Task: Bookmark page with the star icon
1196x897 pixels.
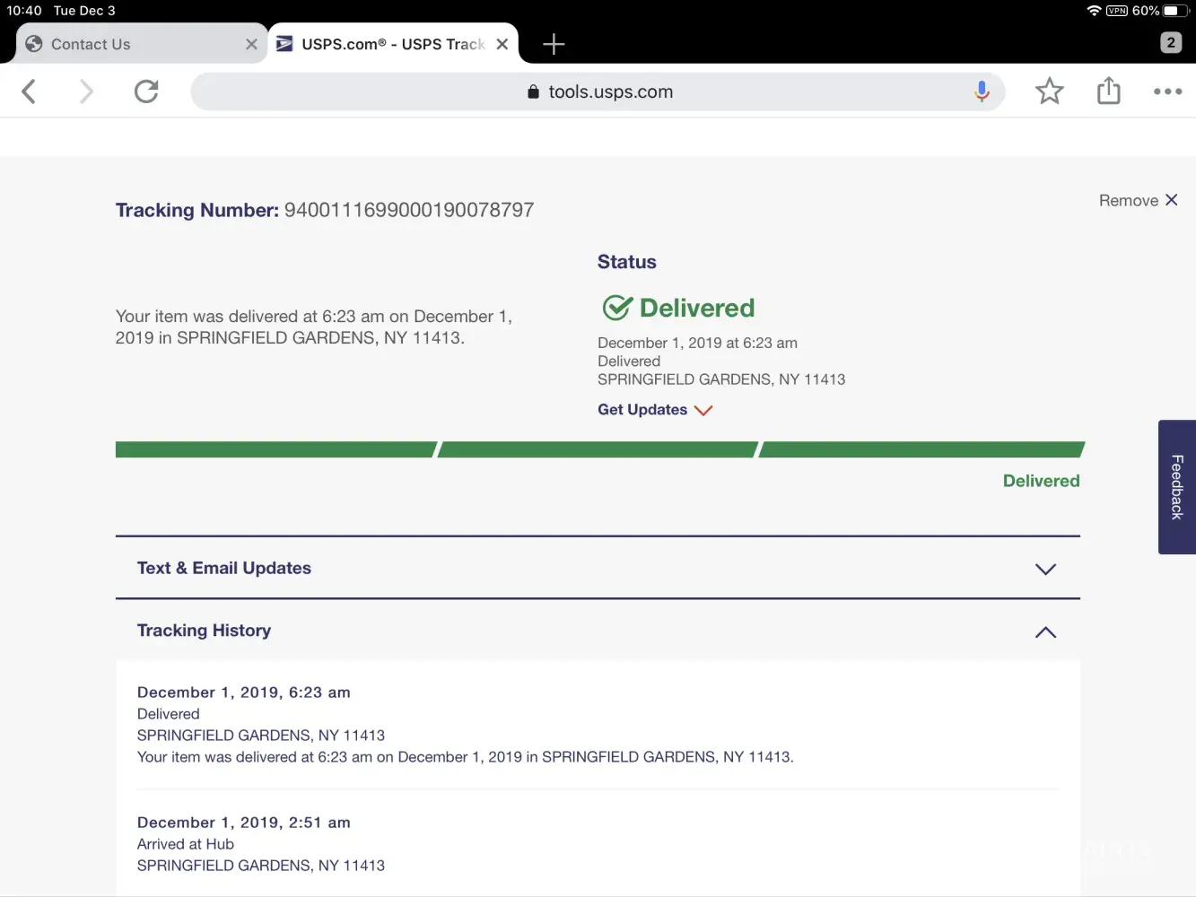Action: 1049,91
